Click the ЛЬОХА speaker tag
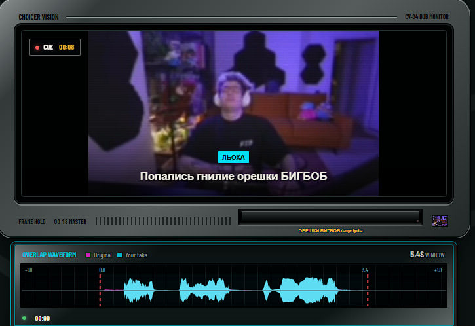 coord(233,157)
